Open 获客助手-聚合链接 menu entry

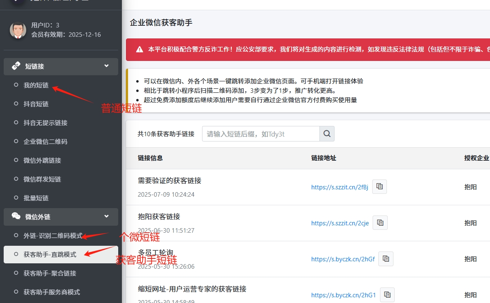(x=50, y=273)
